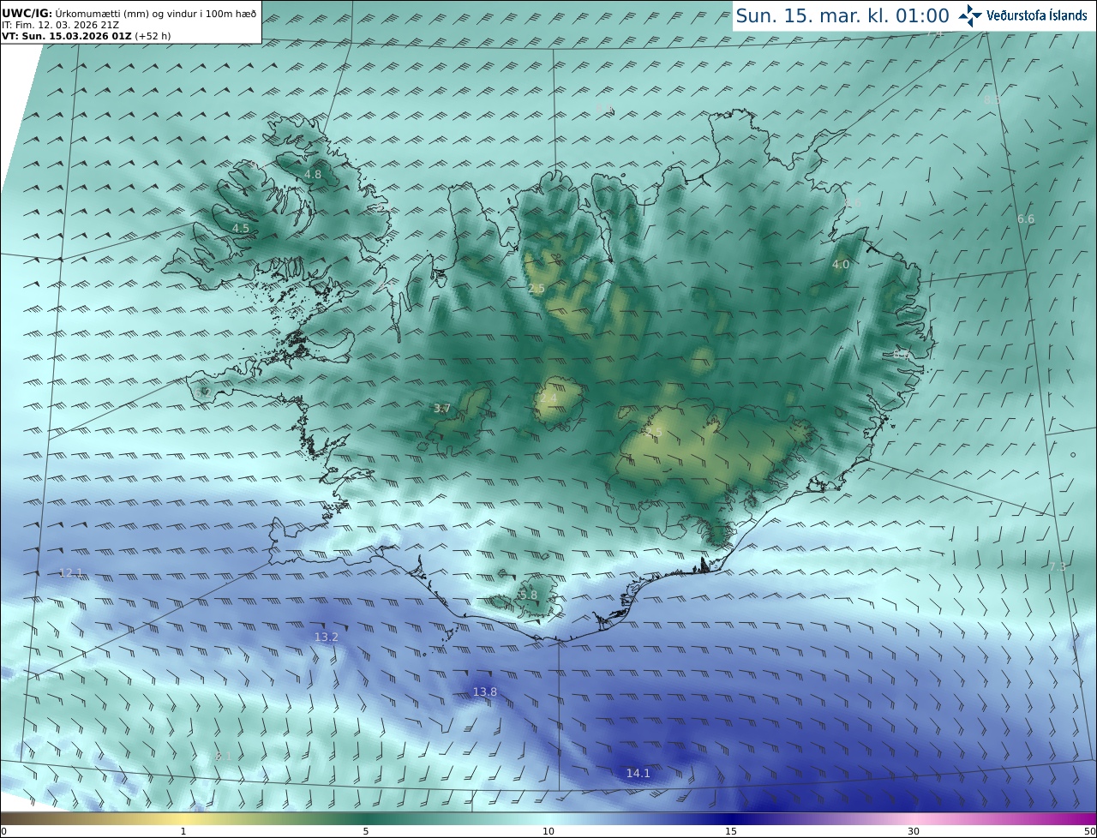
Task: Click the '0' tick label on the color scale
Action: tap(3, 831)
